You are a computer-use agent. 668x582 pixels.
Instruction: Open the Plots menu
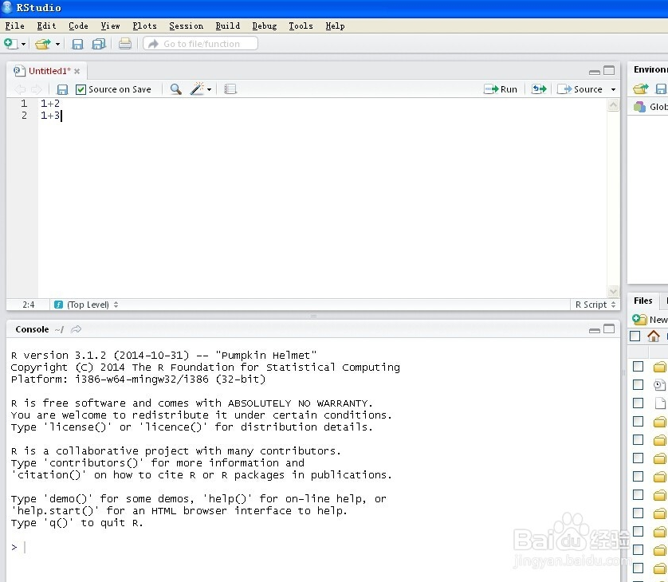[144, 26]
